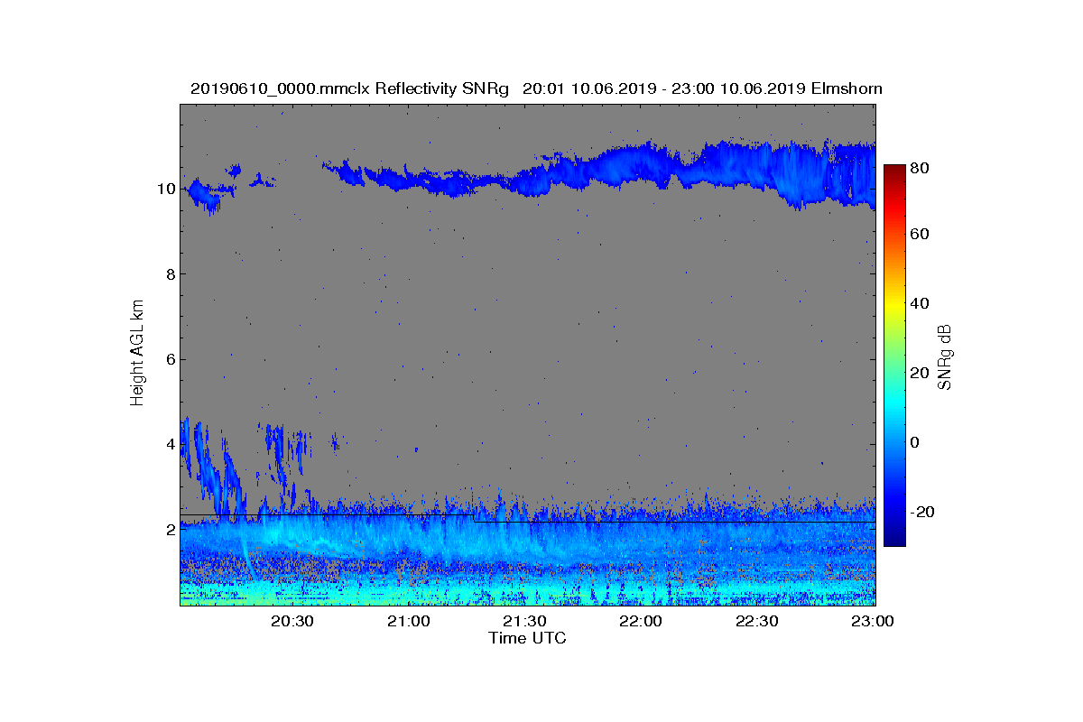
Task: Click the 21:00 time tick label
Action: [x=408, y=621]
